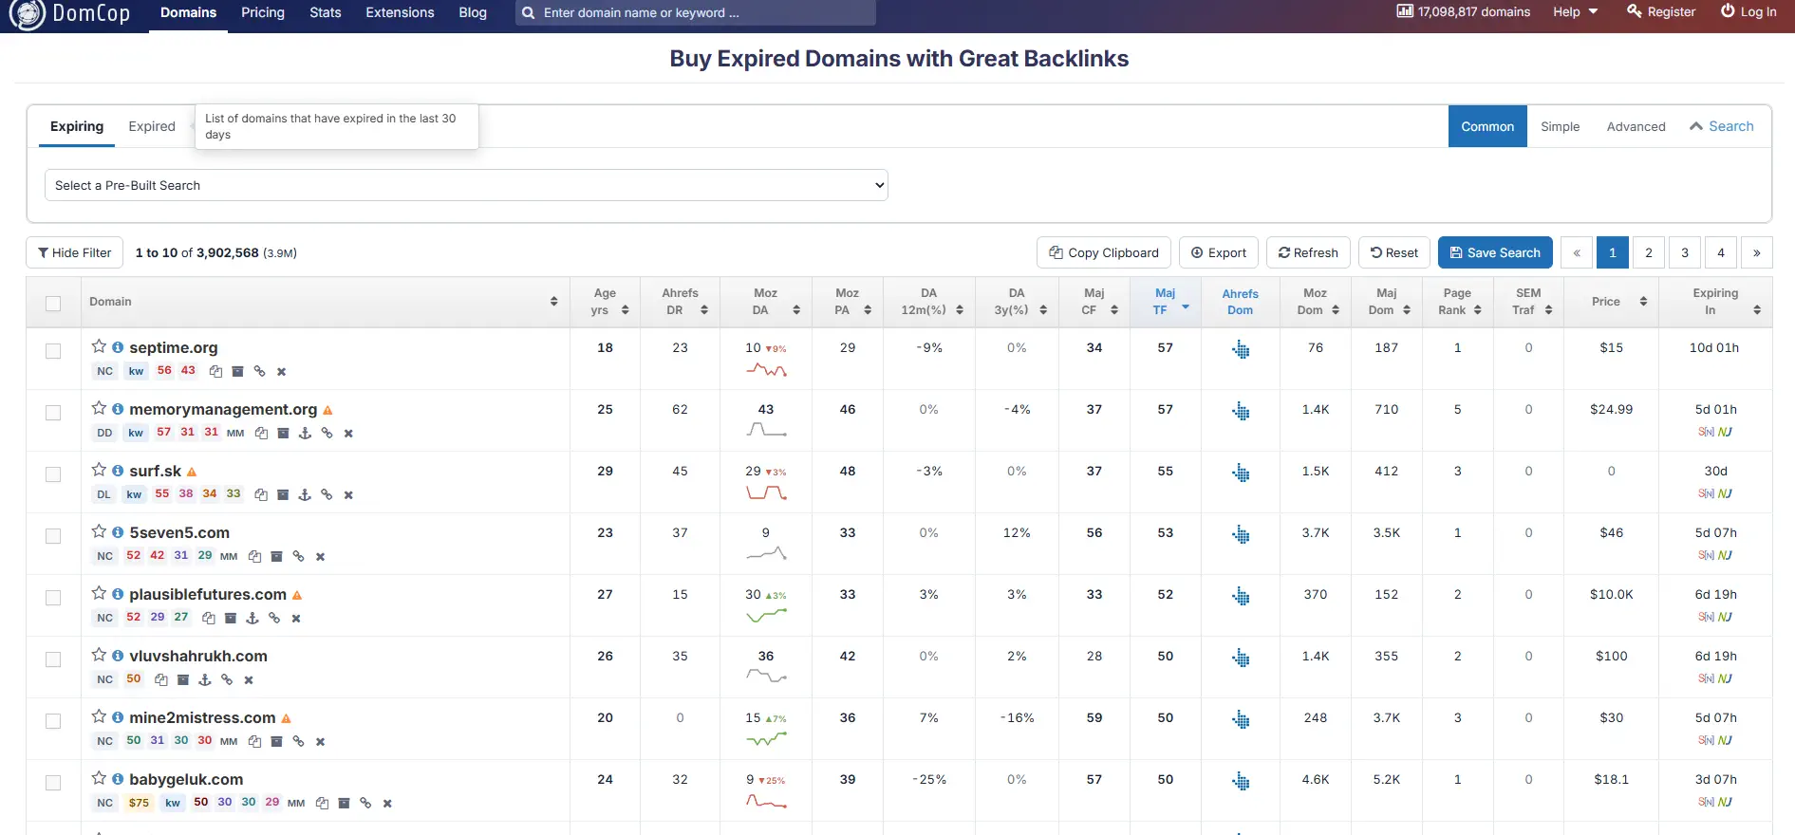Click the Hide Filter button
The image size is (1795, 835).
click(74, 252)
